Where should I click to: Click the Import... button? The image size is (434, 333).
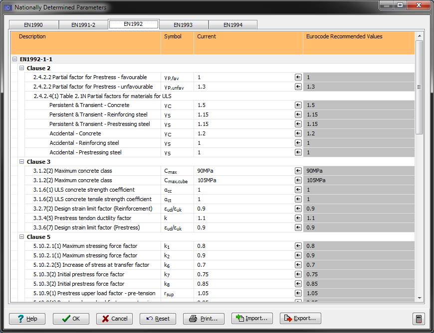(x=252, y=319)
